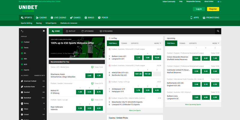This screenshot has width=240, height=120.
Task: Expand the More dropdown in In-Play panel
Action: [x=157, y=43]
